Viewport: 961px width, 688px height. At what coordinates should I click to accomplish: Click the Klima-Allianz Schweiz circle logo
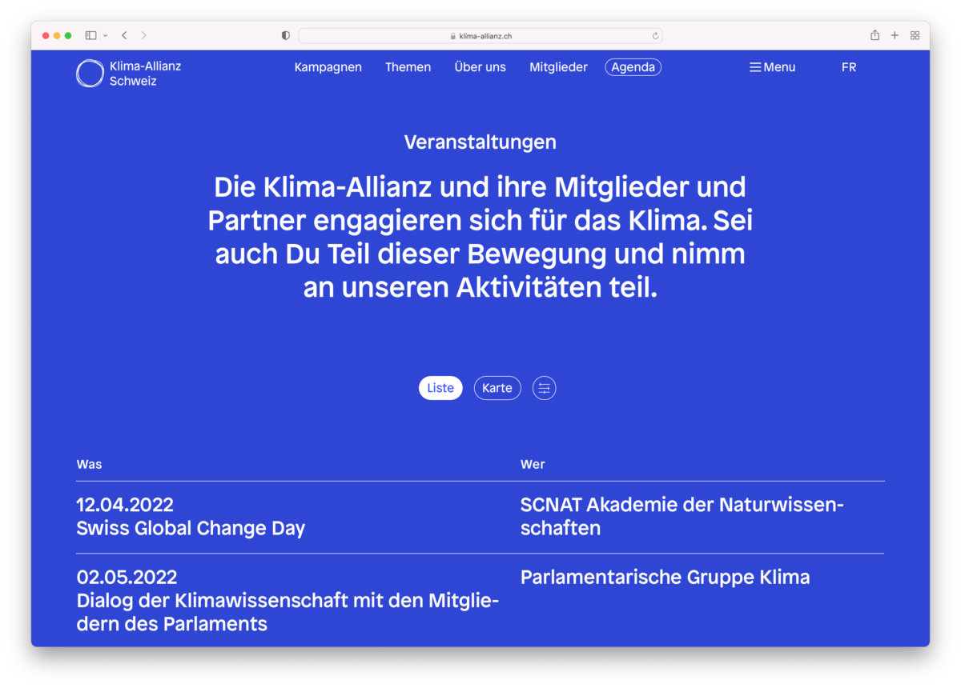tap(90, 74)
